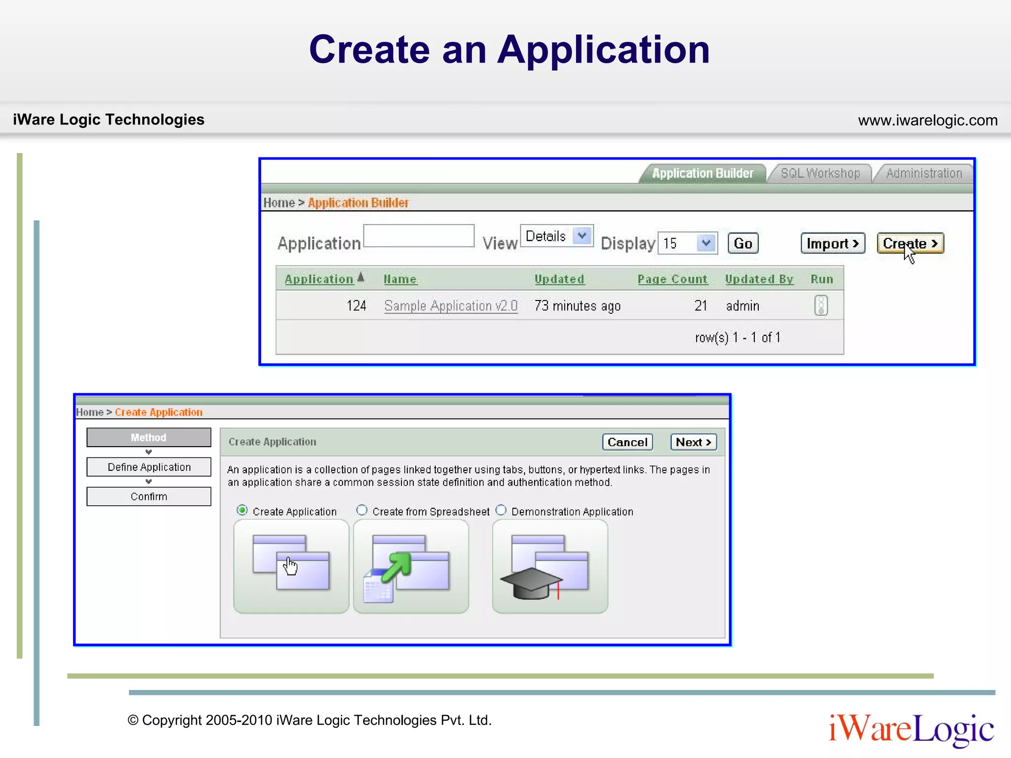Click the page count 21 cell
Viewport: 1011px width, 758px height.
[701, 306]
